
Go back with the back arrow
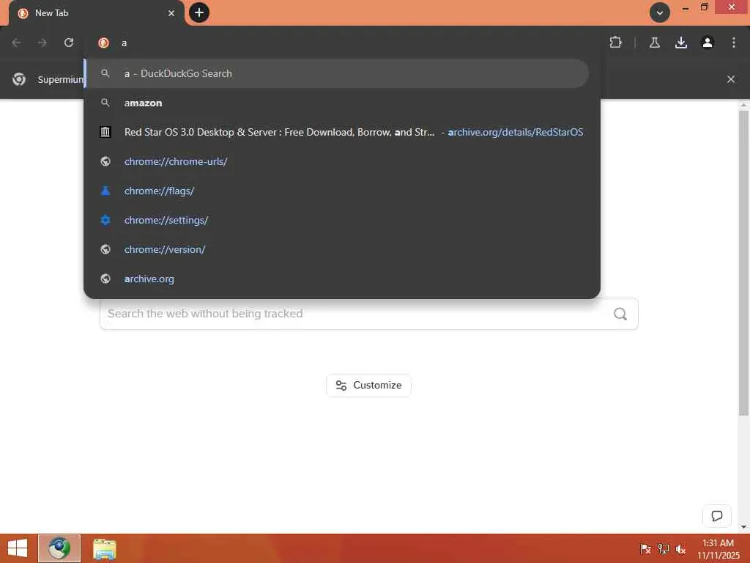tap(16, 43)
